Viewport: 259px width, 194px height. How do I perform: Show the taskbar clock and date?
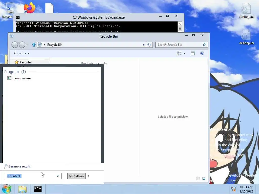(x=246, y=189)
